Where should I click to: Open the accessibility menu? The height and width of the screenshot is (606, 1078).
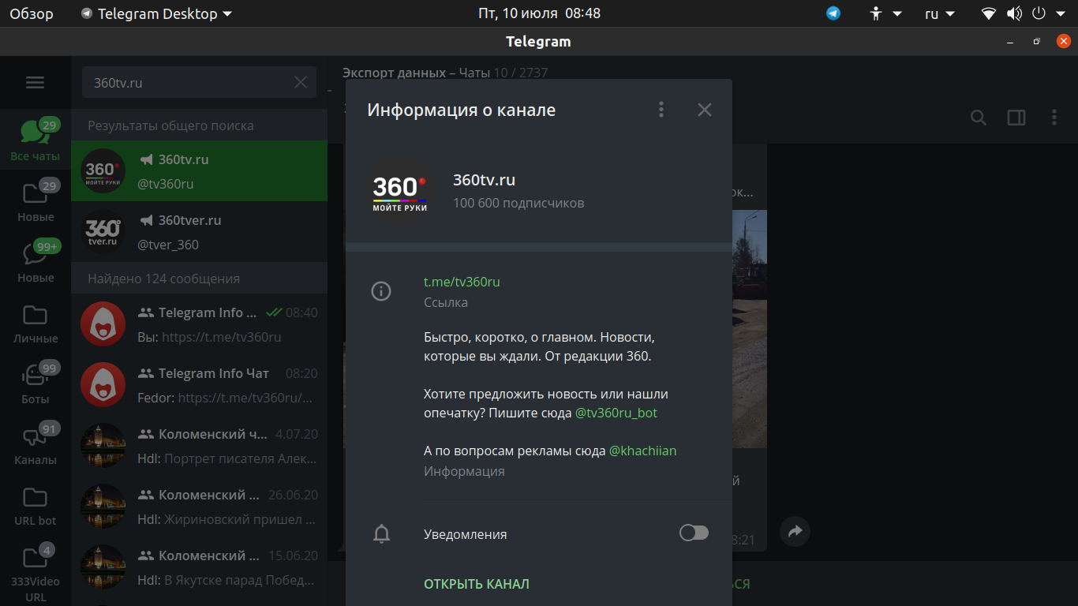pyautogui.click(x=885, y=13)
